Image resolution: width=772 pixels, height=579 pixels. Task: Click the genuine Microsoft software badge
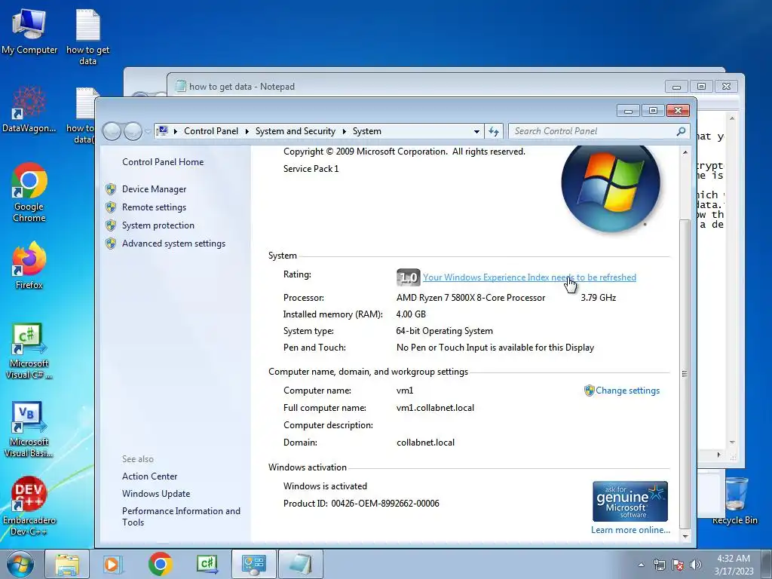(630, 501)
